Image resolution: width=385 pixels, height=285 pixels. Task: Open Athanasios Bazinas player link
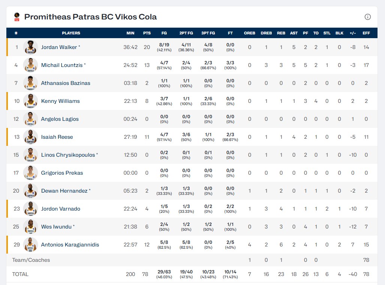(66, 83)
